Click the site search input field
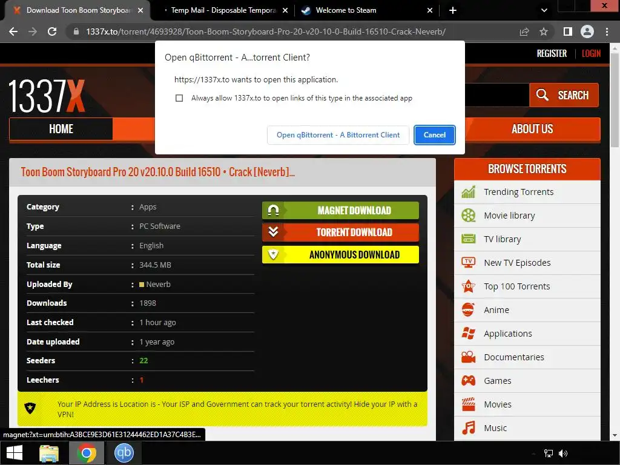This screenshot has width=620, height=465. [x=497, y=95]
